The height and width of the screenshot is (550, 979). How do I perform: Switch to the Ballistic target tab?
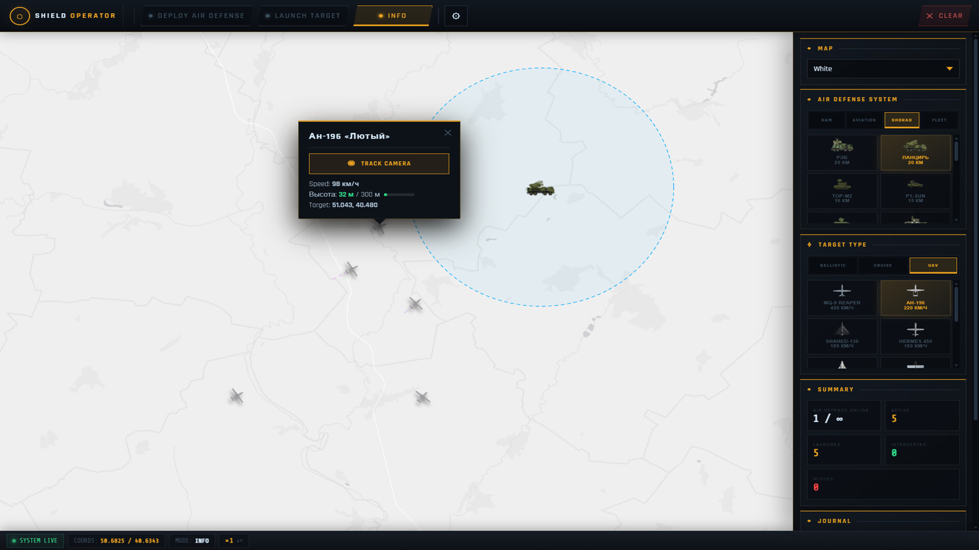(833, 265)
